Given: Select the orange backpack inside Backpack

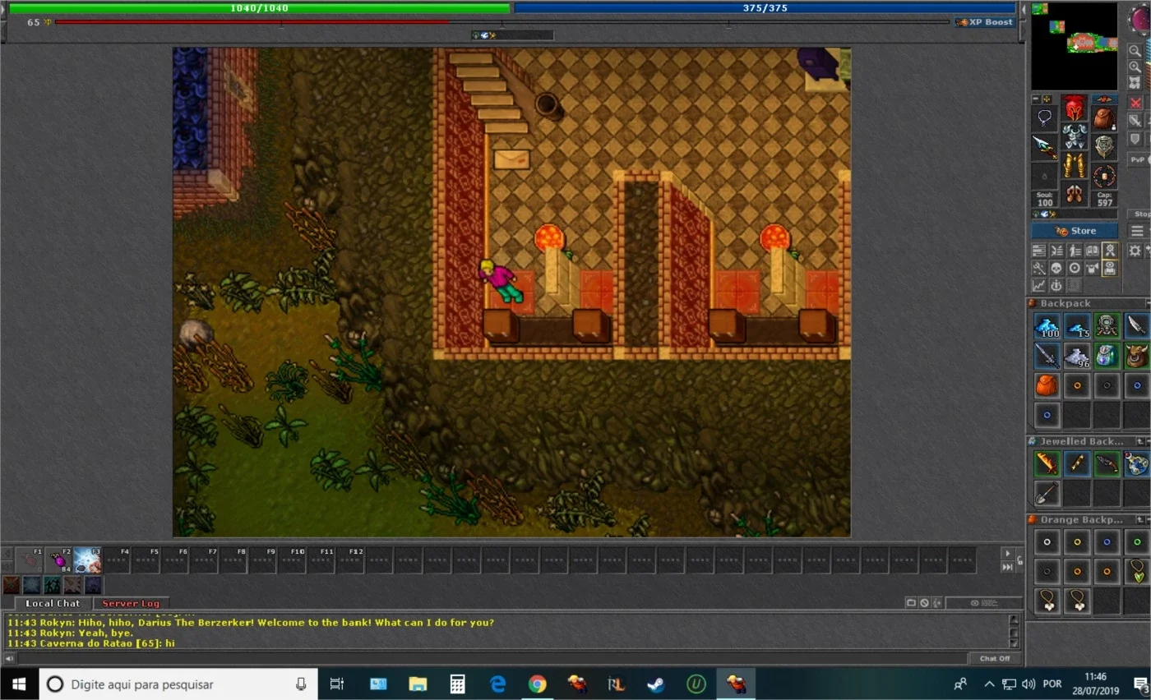Looking at the screenshot, I should pyautogui.click(x=1047, y=385).
